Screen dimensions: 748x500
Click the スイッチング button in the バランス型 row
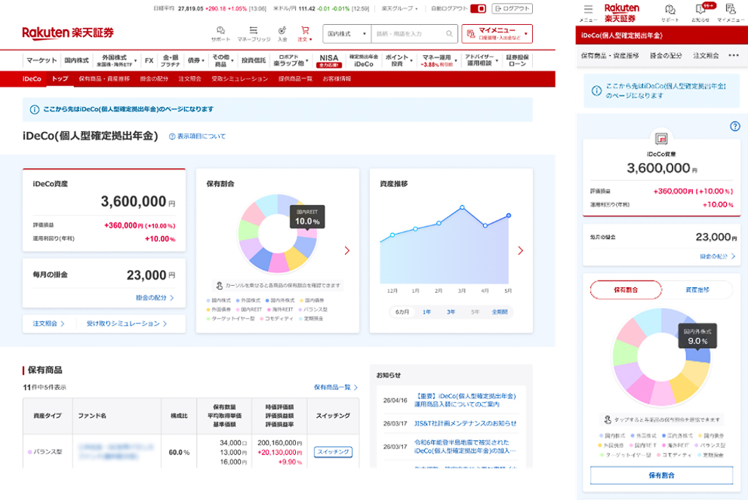tap(333, 452)
